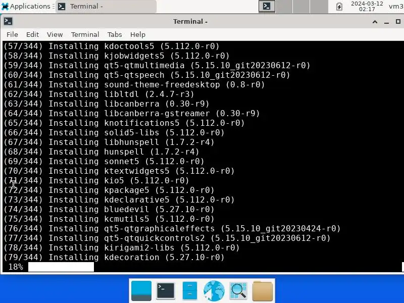
Task: Click the line installing qt5-qtquickcontrols2
Action: [167, 238]
